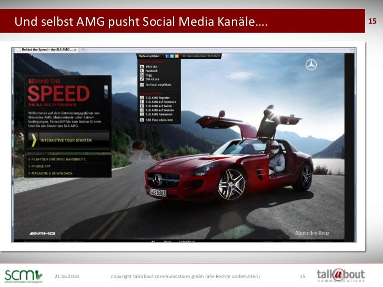This screenshot has height=287, width=383.
Task: Share page on TWITTER
Action: coord(152,67)
